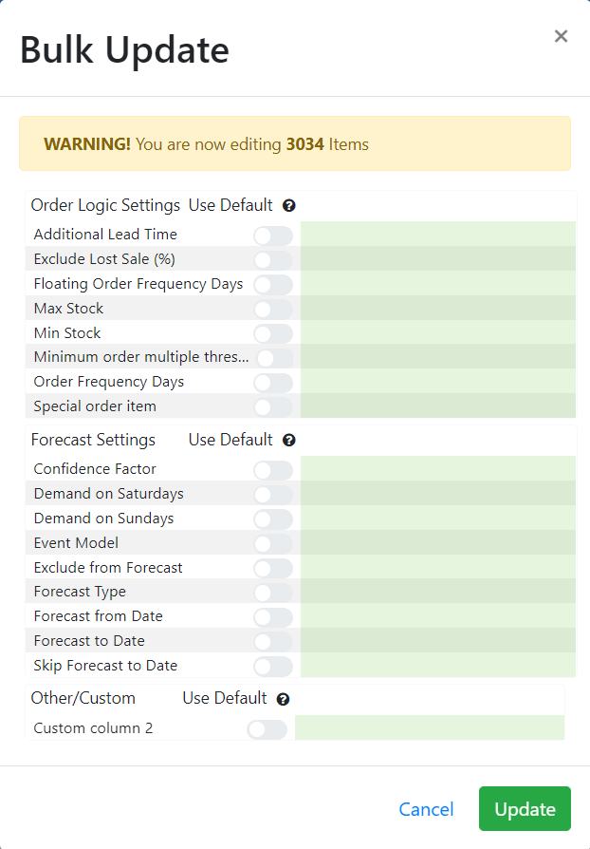The width and height of the screenshot is (590, 849).
Task: Toggle Use Default for Skip Forecast to Date
Action: (x=273, y=666)
